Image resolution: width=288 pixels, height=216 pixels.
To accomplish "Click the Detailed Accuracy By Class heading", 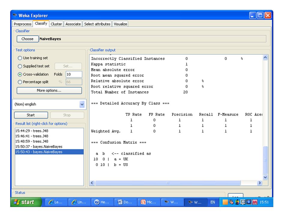I will pos(130,103).
